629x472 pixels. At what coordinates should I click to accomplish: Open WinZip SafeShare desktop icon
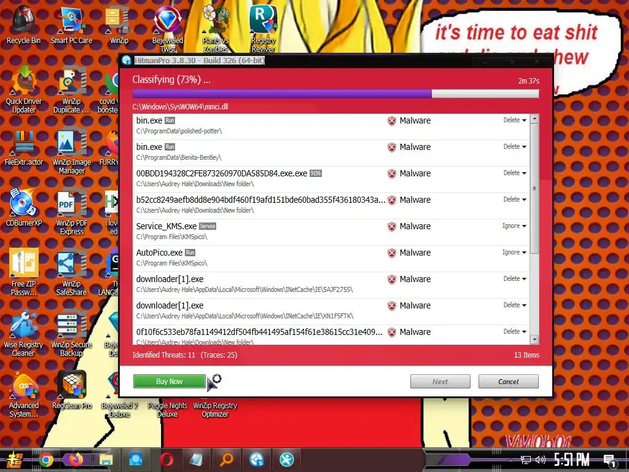tap(71, 273)
